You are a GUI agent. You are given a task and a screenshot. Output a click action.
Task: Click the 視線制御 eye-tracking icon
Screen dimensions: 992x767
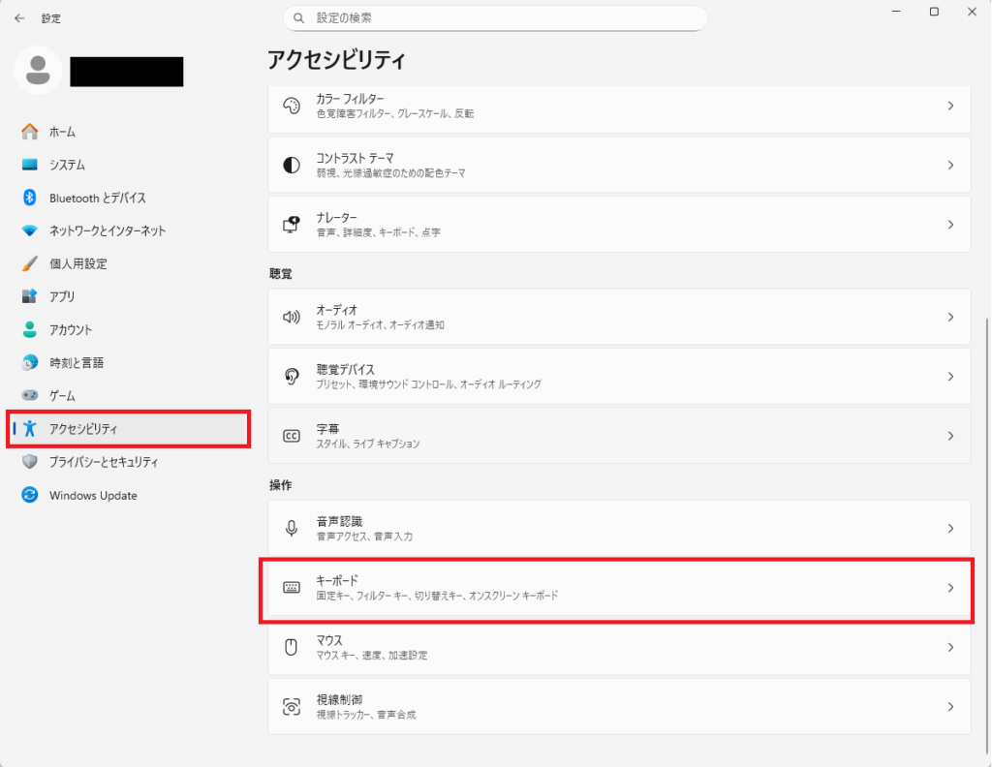[x=292, y=706]
